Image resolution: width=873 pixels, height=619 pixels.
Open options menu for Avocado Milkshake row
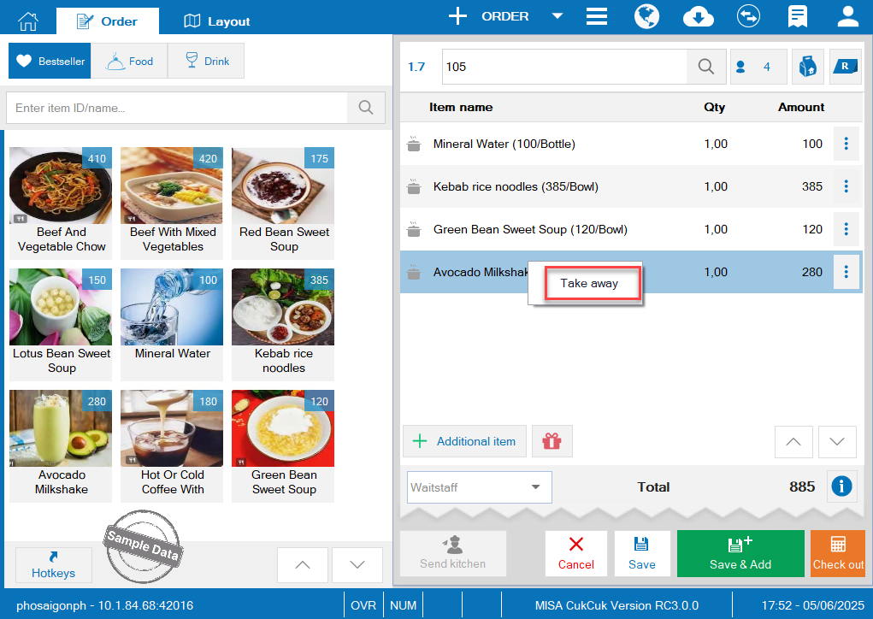[846, 272]
